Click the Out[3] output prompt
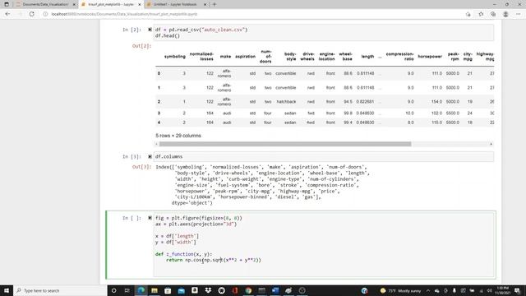 click(x=141, y=167)
